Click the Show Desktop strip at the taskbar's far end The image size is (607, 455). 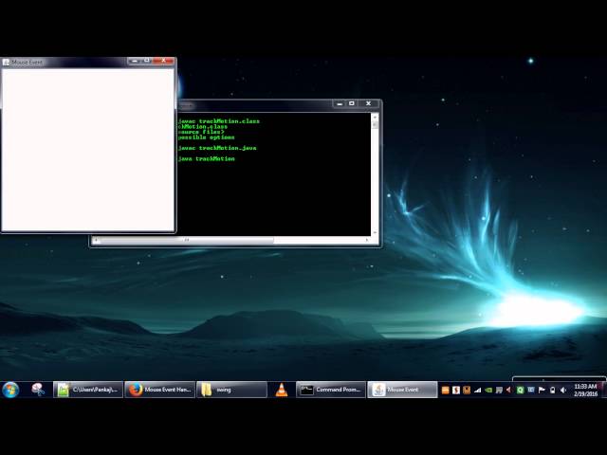click(x=604, y=390)
